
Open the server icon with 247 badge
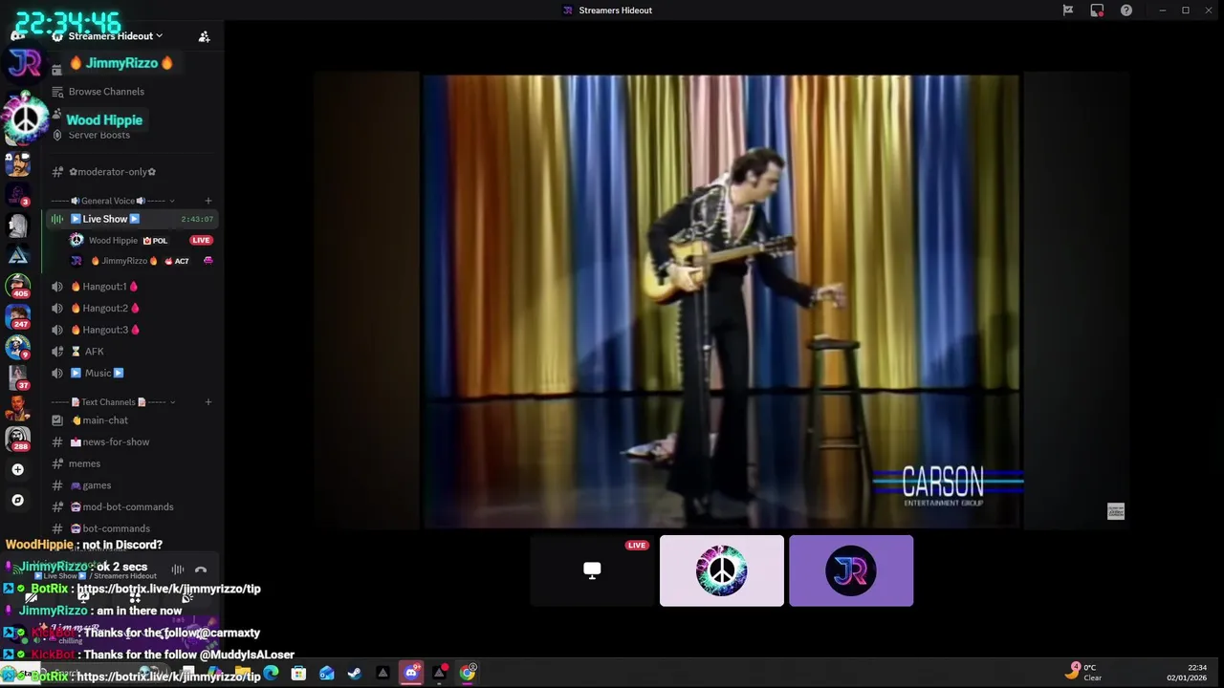pos(18,315)
